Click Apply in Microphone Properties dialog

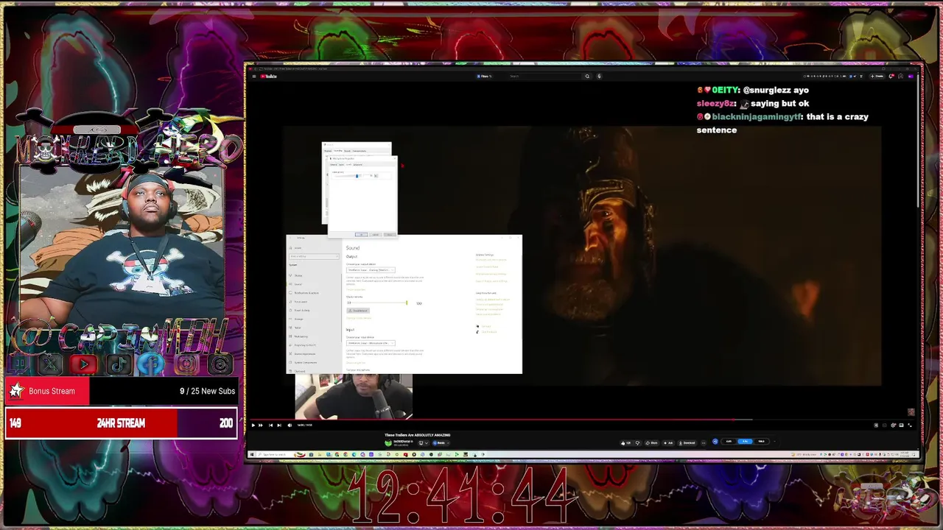tap(390, 235)
